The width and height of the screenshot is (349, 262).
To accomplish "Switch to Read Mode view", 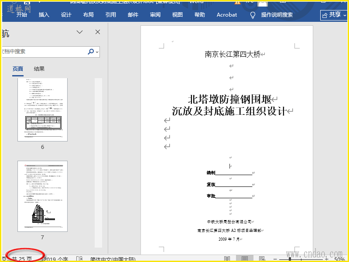I will (x=227, y=259).
